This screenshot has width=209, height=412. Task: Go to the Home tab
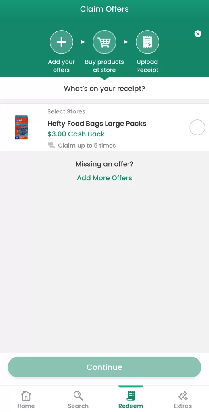pos(26,400)
